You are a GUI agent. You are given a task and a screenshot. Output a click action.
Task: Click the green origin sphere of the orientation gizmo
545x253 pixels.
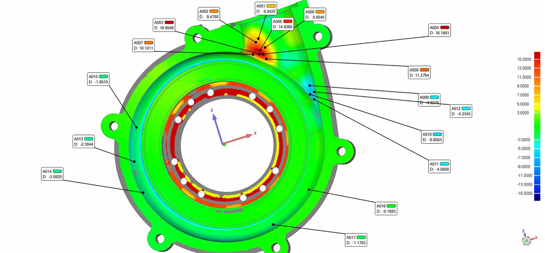224,145
